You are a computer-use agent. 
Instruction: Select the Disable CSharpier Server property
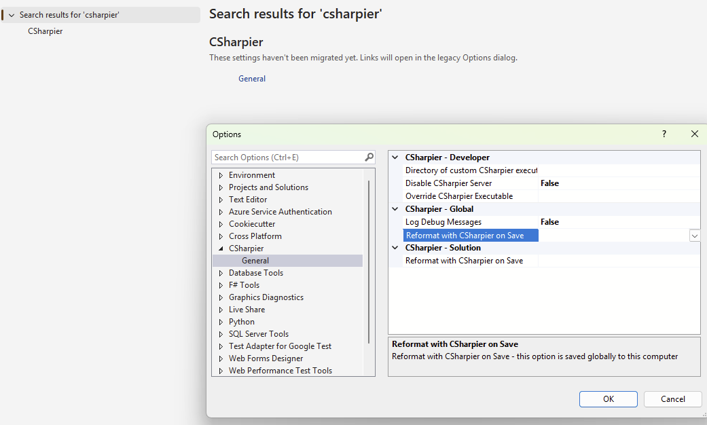tap(449, 183)
